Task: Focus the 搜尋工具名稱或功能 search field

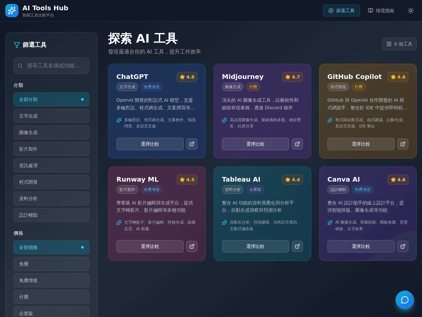Action: (x=51, y=66)
